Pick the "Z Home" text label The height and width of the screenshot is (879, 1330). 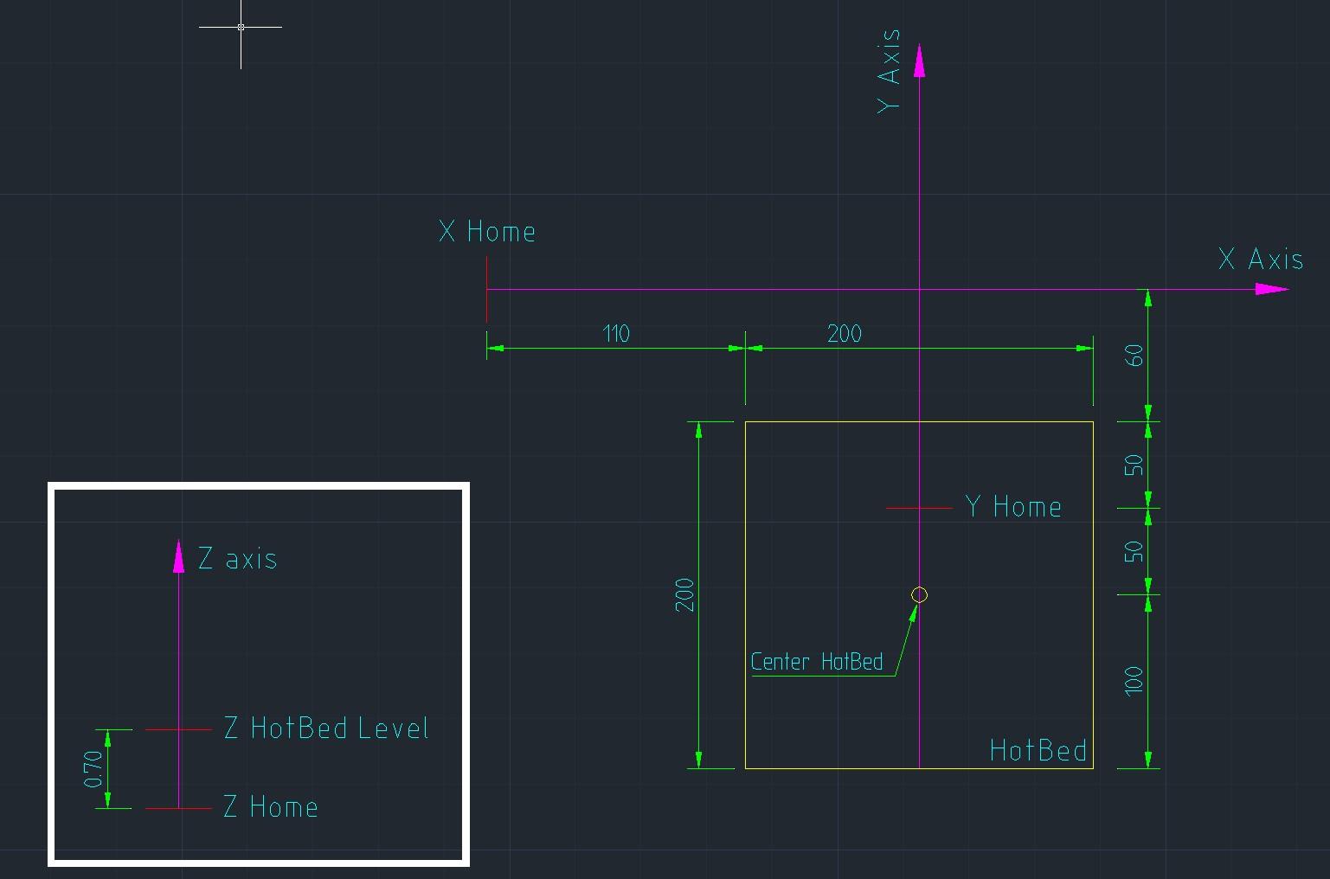[x=271, y=807]
